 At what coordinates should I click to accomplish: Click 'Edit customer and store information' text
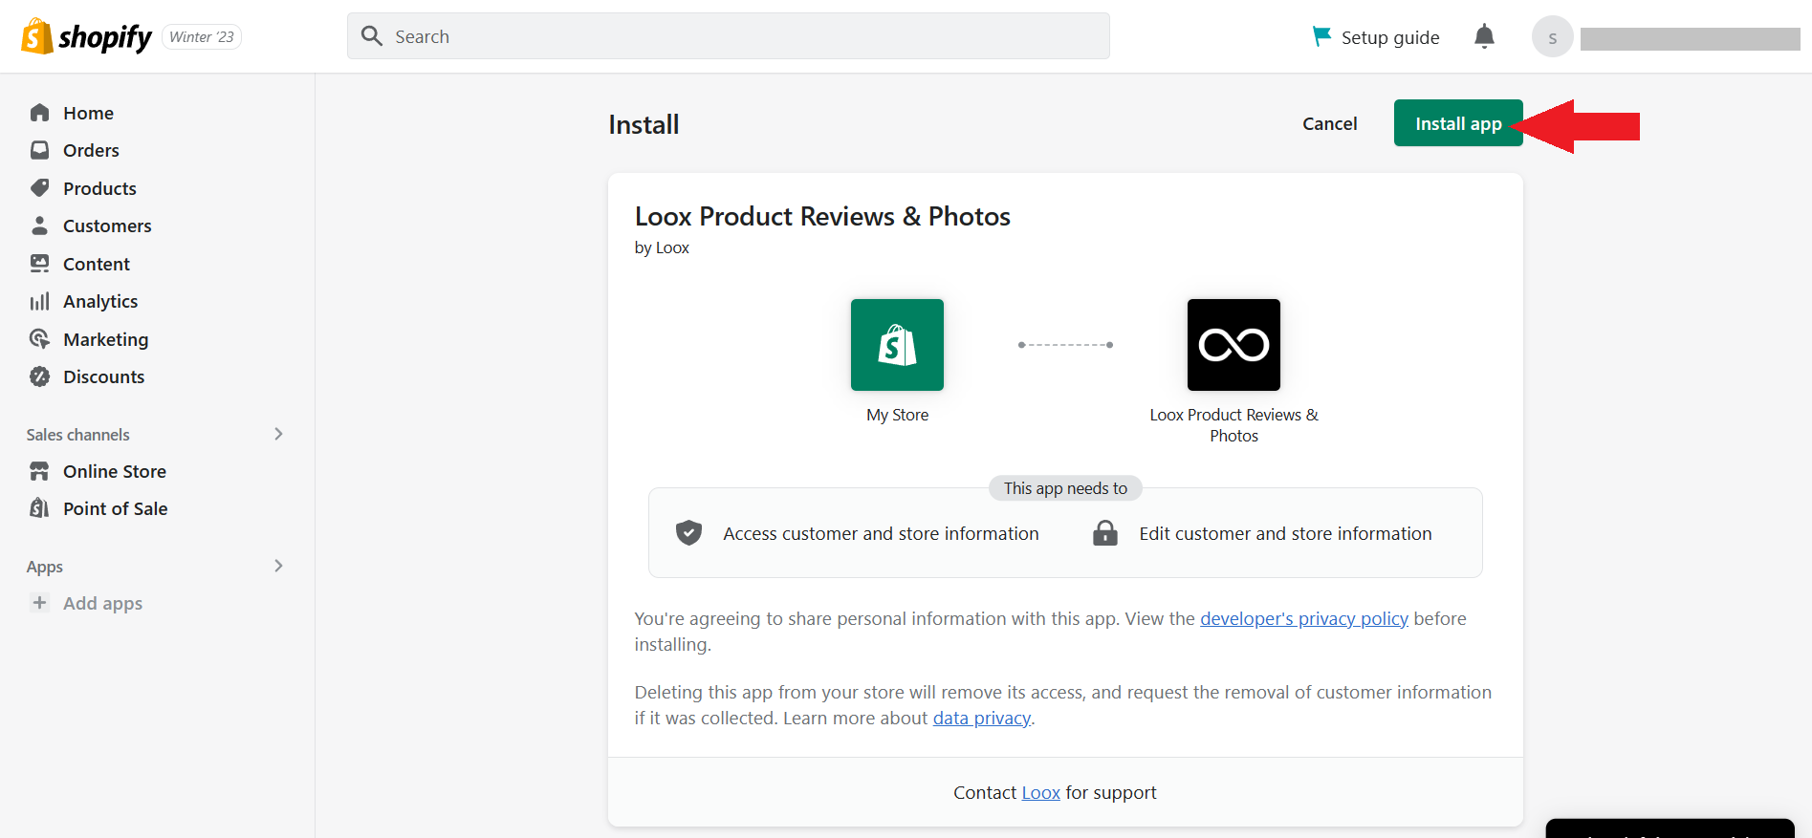(1285, 533)
